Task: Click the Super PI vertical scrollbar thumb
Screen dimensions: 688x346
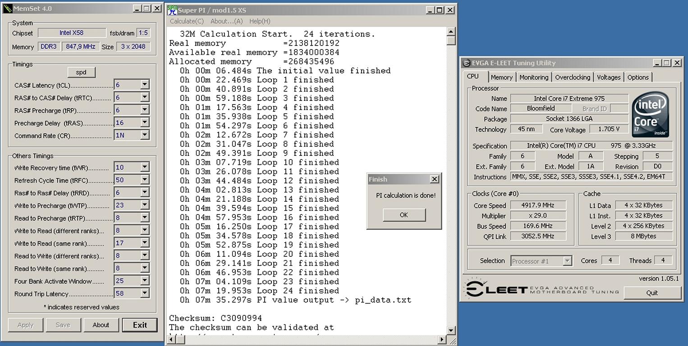Action: point(451,41)
